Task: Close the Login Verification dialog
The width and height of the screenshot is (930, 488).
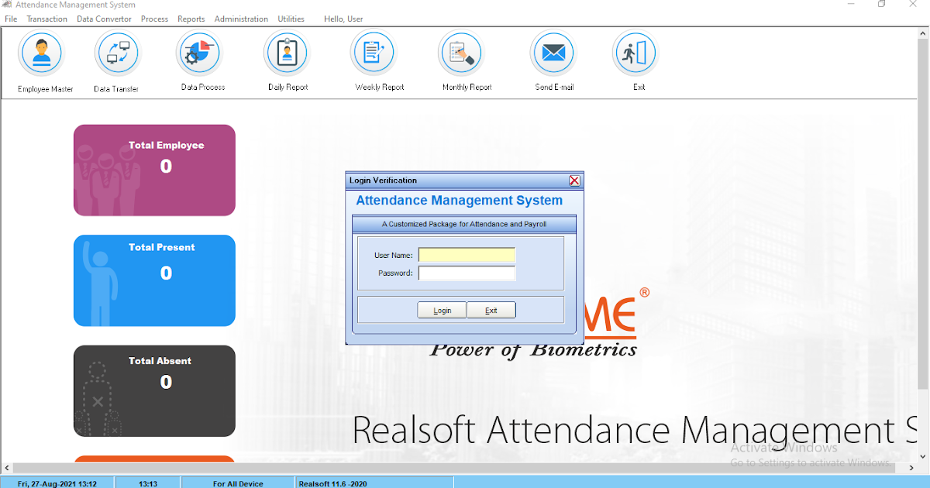Action: pos(574,180)
